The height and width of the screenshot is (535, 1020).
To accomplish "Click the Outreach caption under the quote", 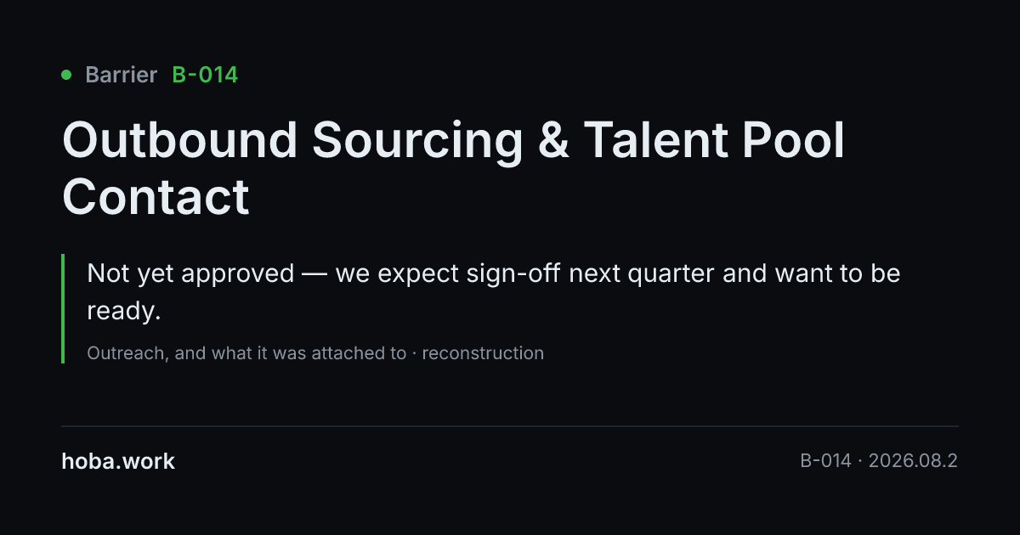I will tap(315, 353).
